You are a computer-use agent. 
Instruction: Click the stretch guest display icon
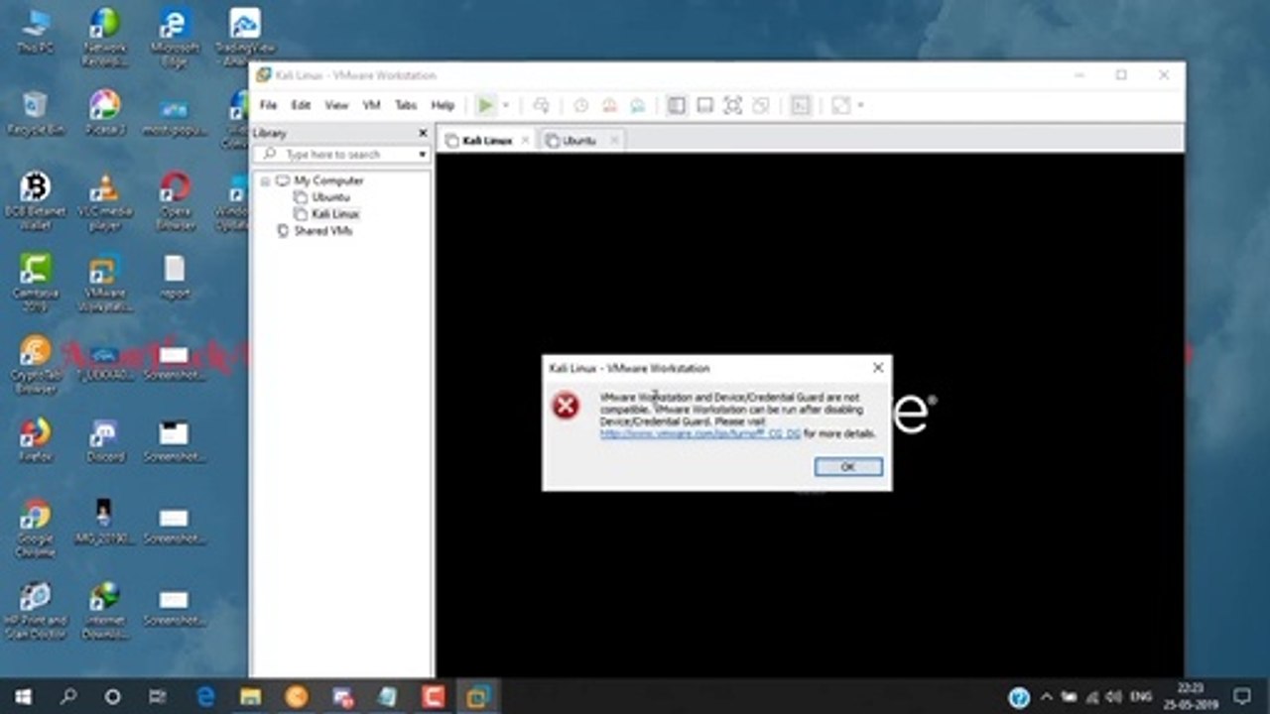(x=840, y=105)
